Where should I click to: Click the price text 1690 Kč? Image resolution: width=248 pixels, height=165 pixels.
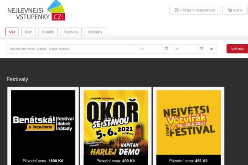click(x=56, y=161)
